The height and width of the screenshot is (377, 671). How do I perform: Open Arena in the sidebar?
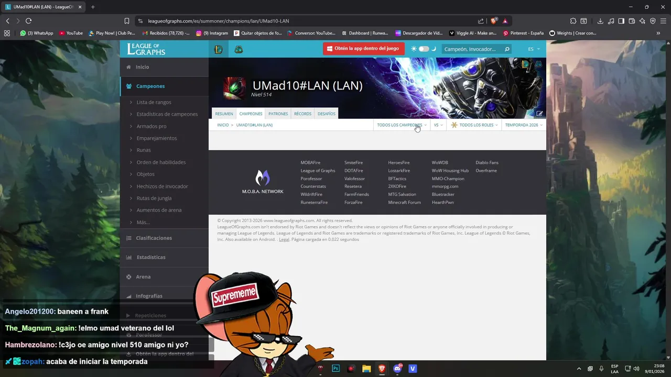(164, 276)
